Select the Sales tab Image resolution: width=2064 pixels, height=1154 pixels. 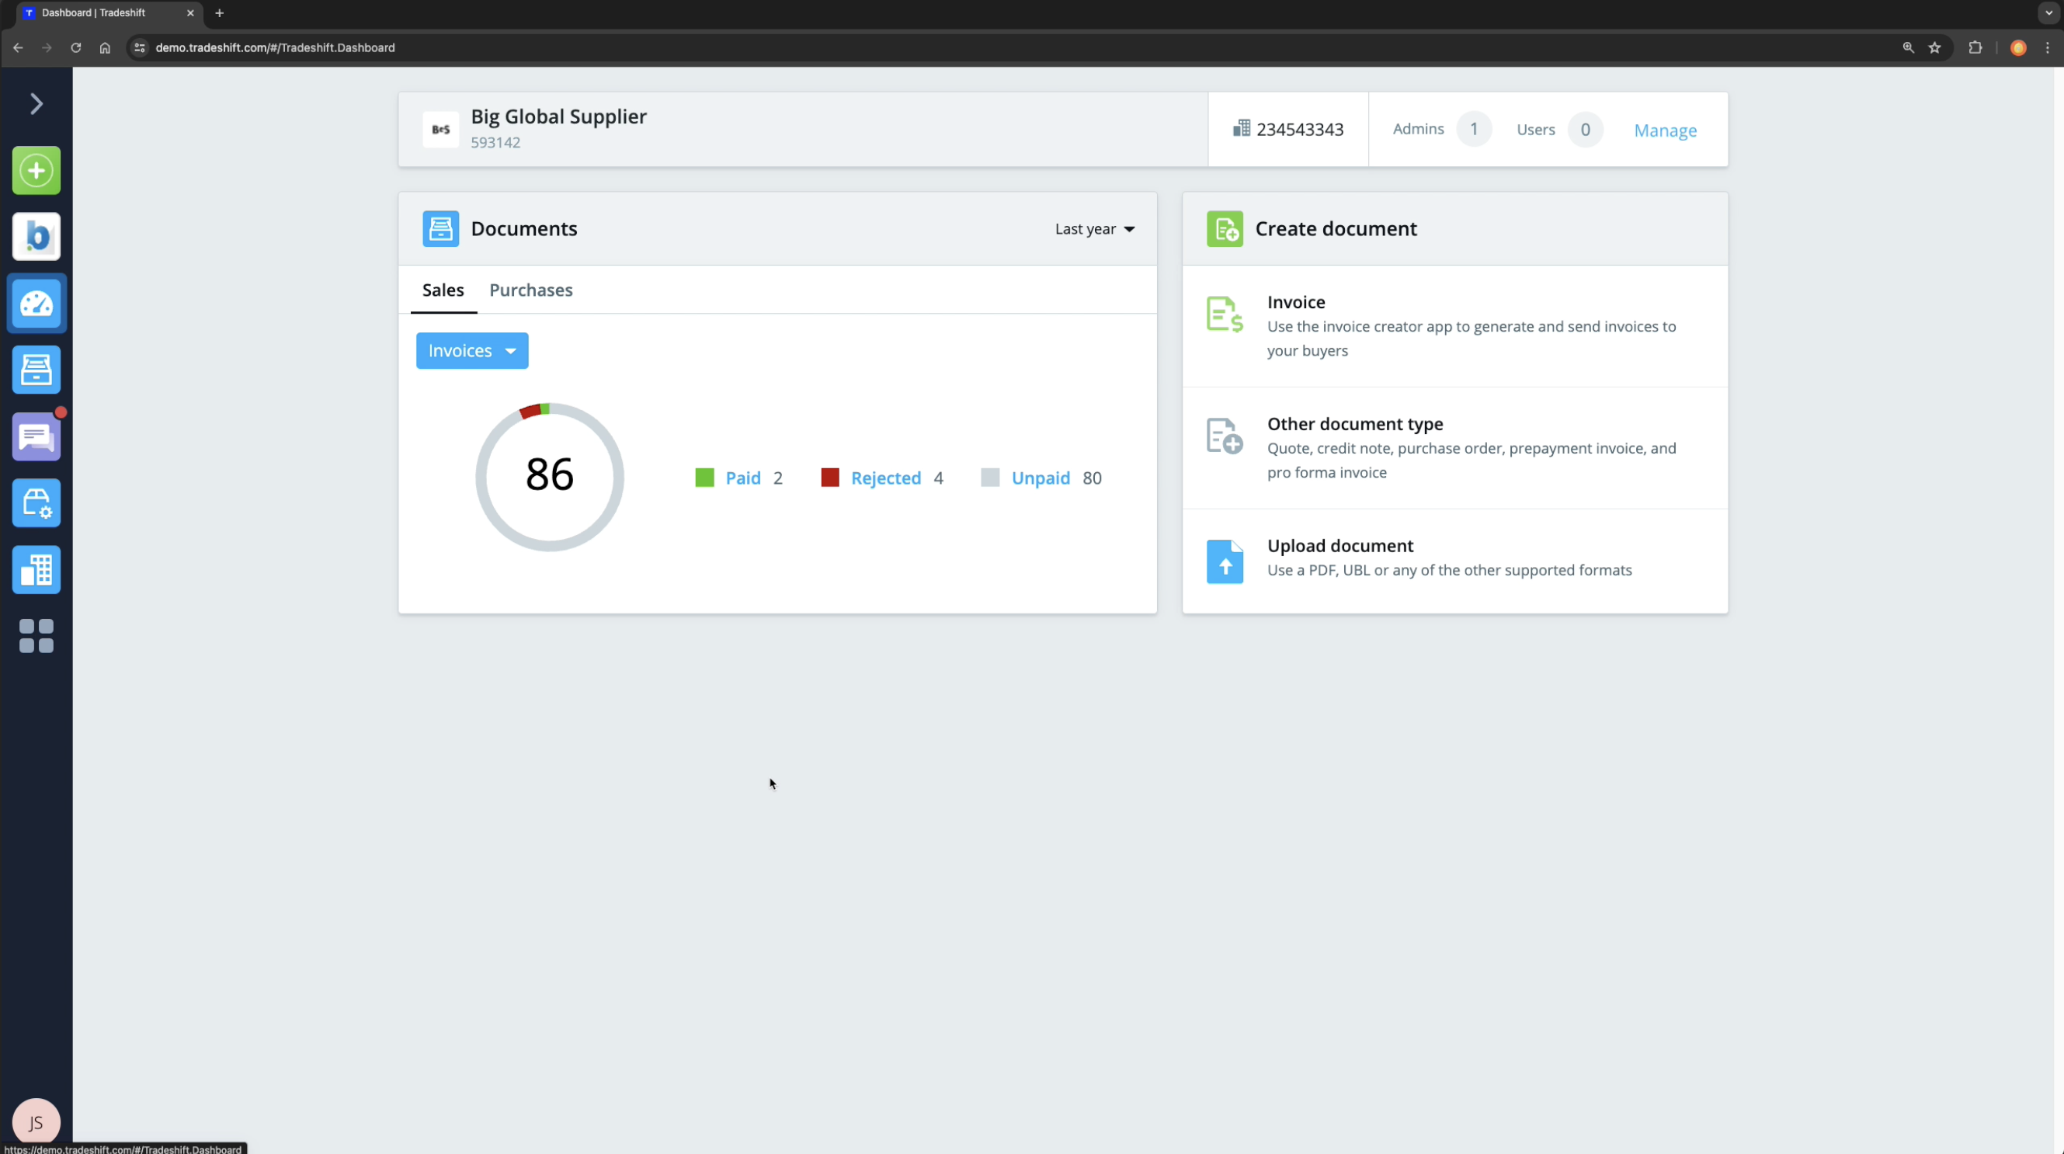(443, 289)
